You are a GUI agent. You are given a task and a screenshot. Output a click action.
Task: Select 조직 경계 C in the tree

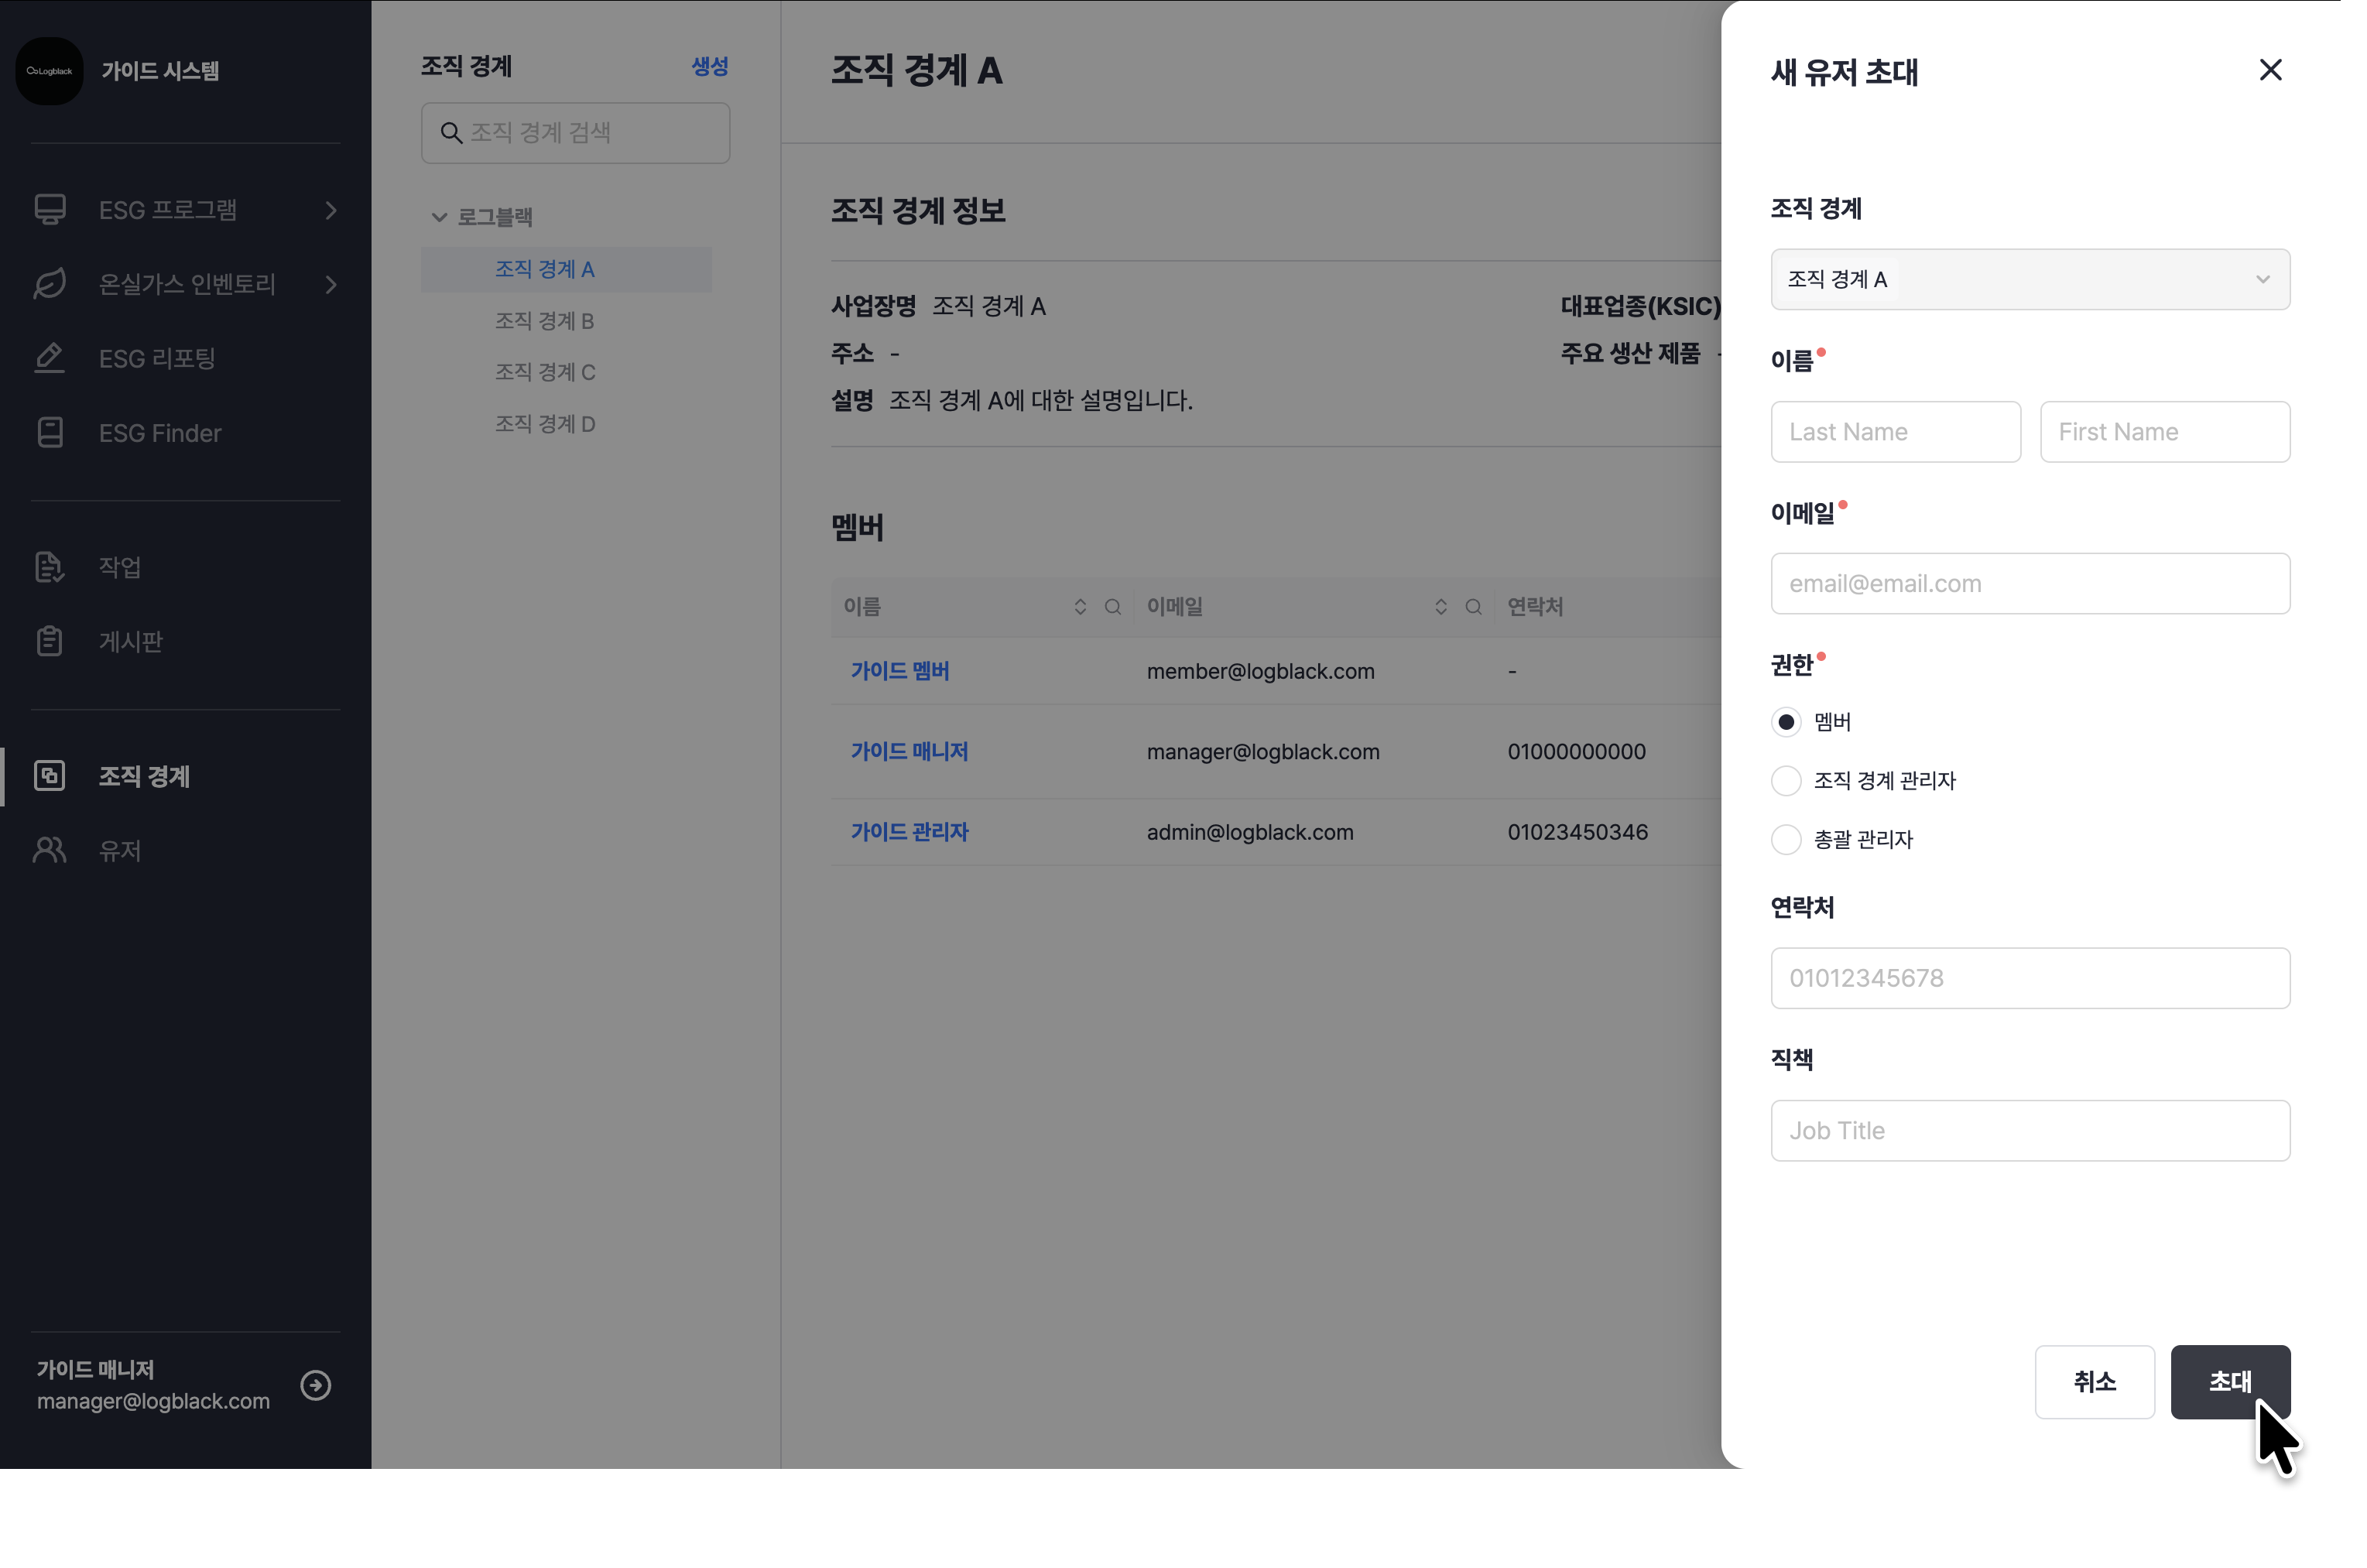(x=545, y=372)
